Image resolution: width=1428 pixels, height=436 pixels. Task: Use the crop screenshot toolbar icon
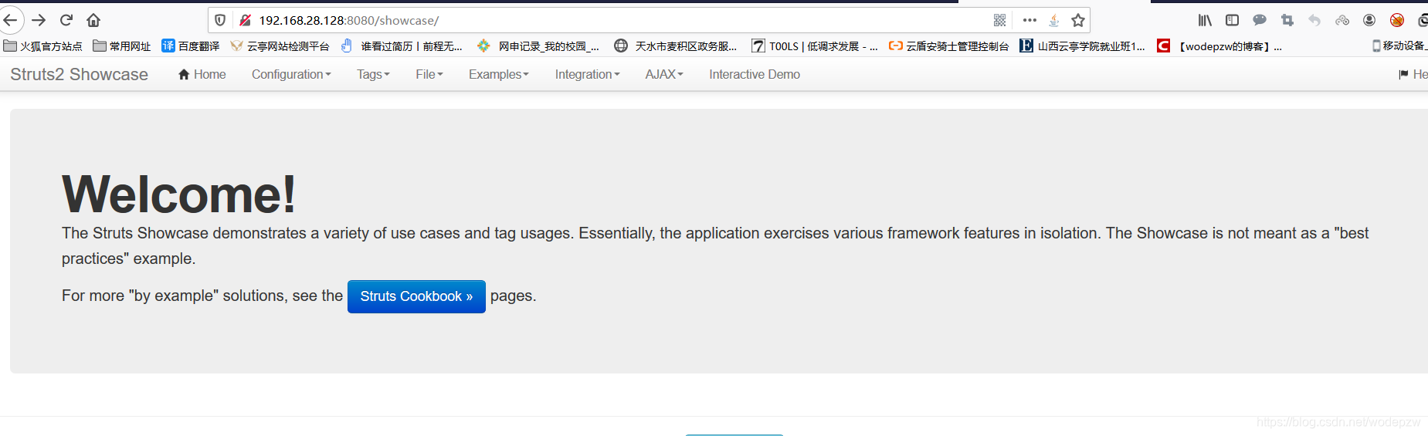click(1287, 20)
